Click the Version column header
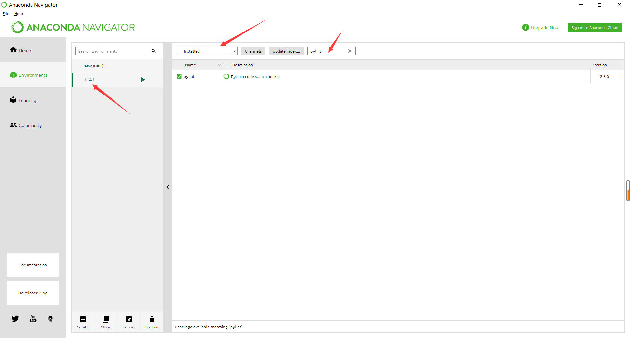630x338 pixels. (600, 65)
